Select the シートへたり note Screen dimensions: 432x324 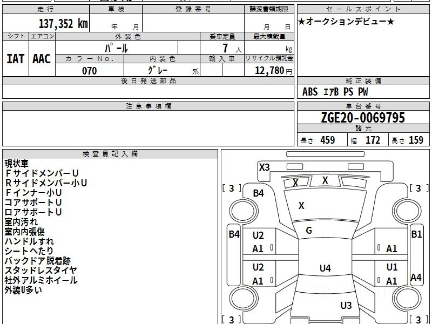tap(29, 251)
